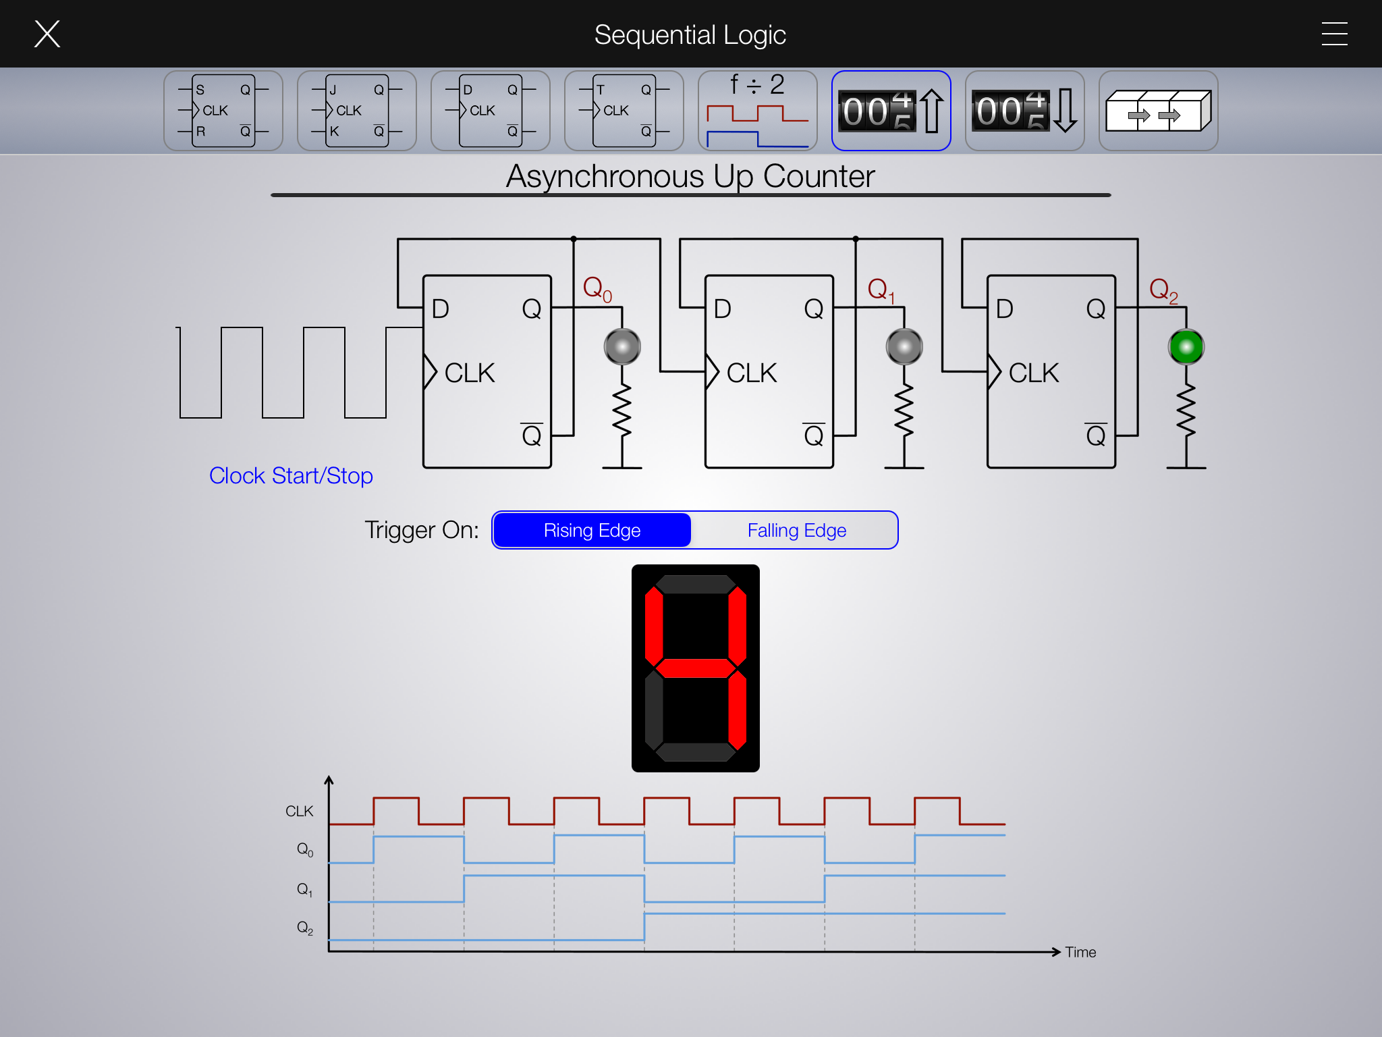
Task: Close the Sequential Logic screen with X
Action: (x=47, y=34)
